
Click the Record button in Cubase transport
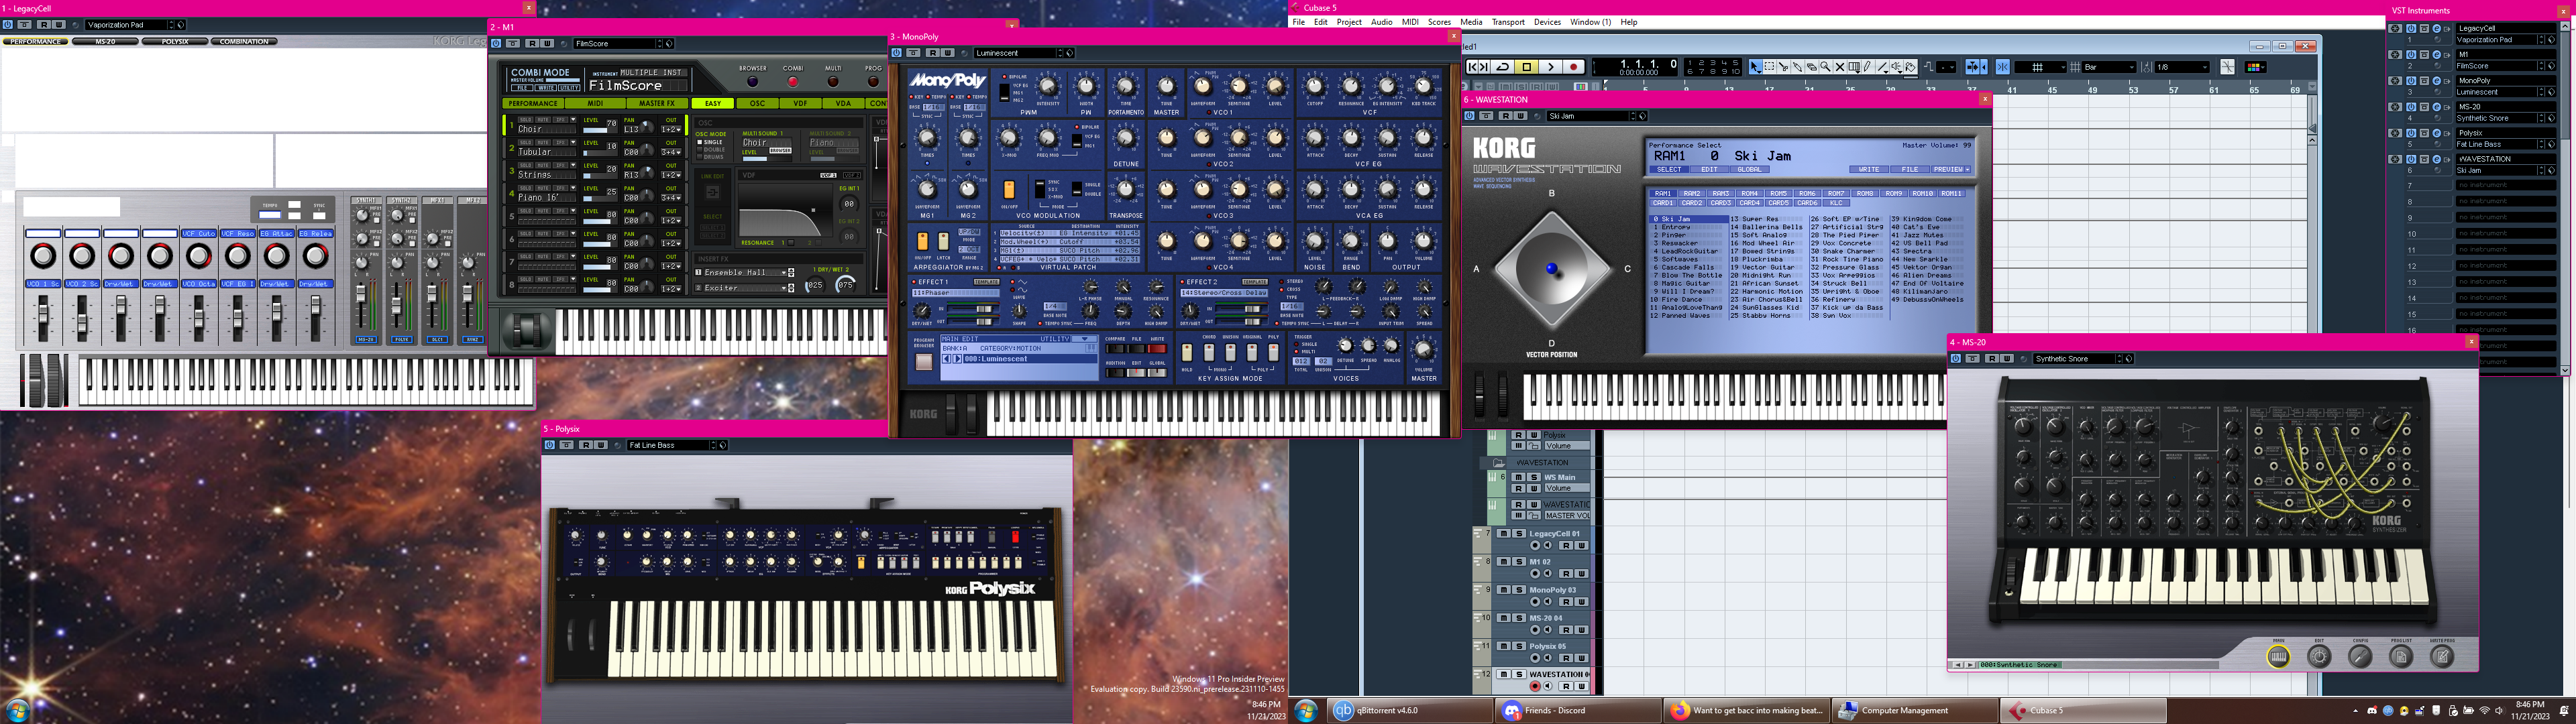point(1574,67)
